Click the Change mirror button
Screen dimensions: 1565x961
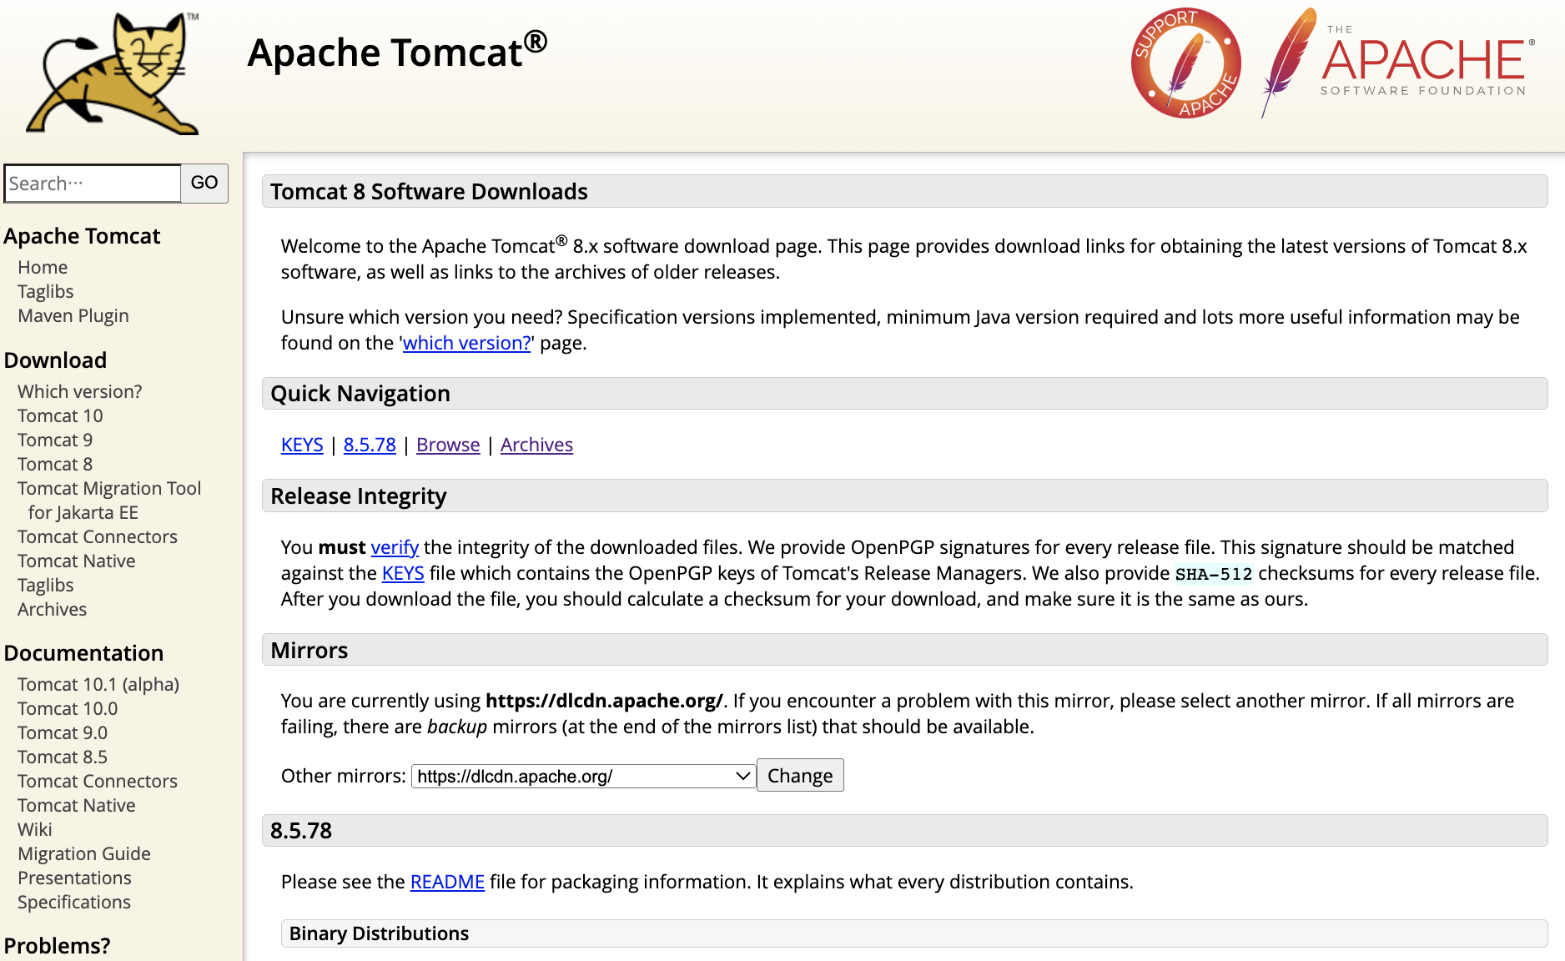800,776
